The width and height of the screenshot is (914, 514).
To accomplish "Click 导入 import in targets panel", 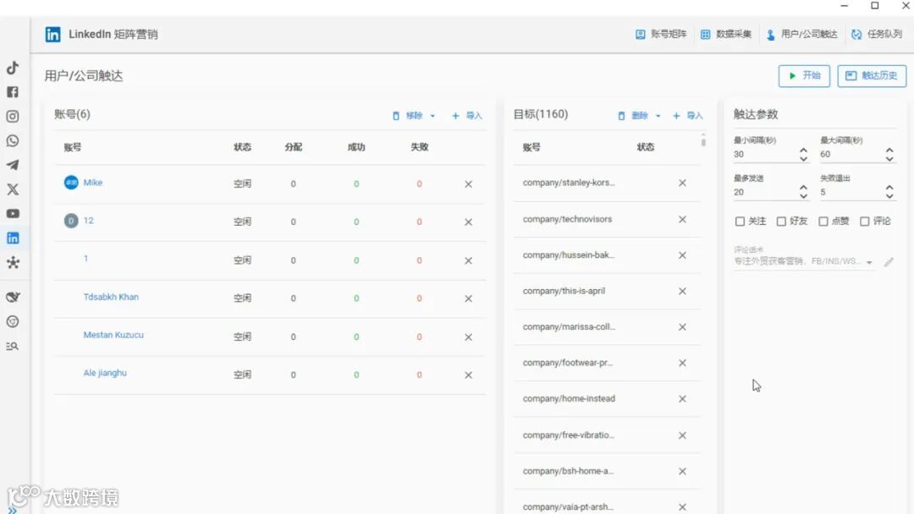I will [688, 116].
